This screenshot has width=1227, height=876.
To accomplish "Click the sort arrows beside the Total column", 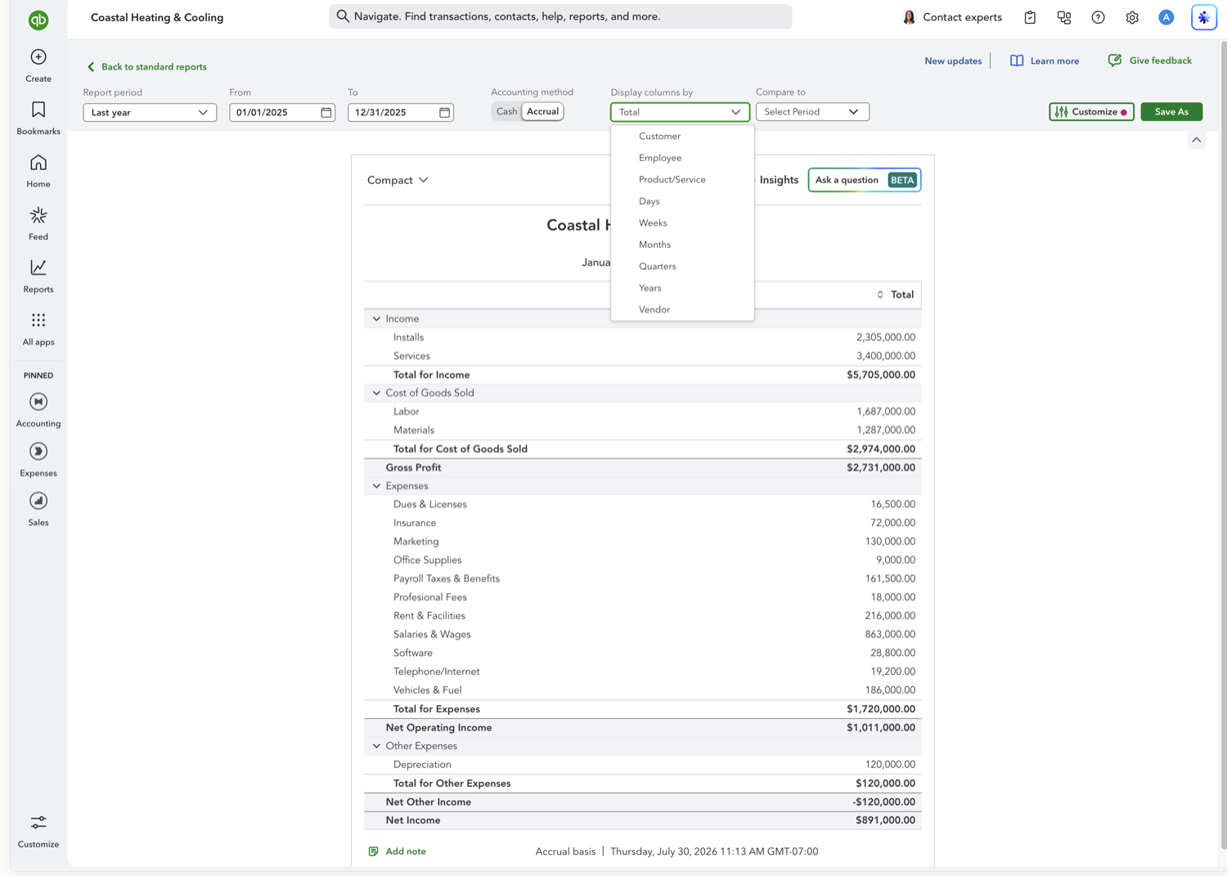I will coord(880,294).
